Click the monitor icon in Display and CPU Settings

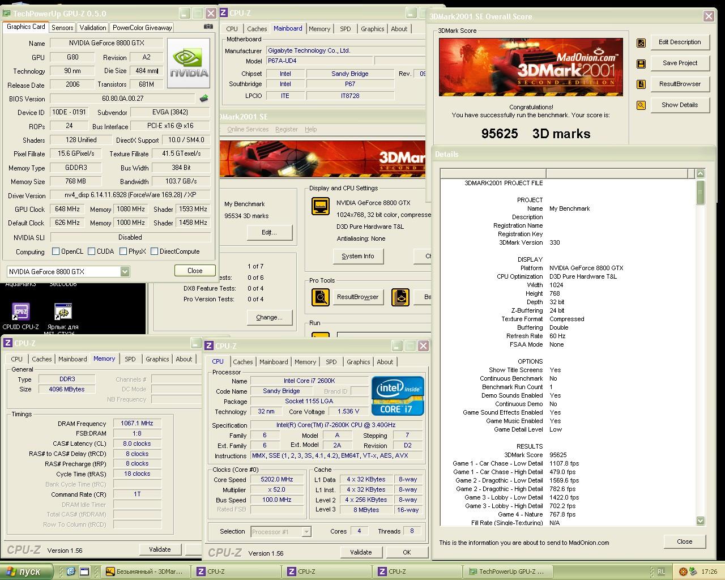click(321, 206)
